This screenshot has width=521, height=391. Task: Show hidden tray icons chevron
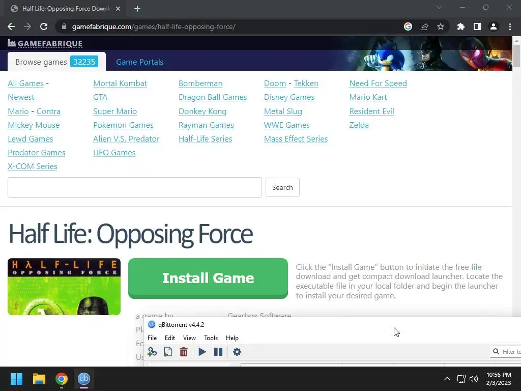tap(447, 379)
